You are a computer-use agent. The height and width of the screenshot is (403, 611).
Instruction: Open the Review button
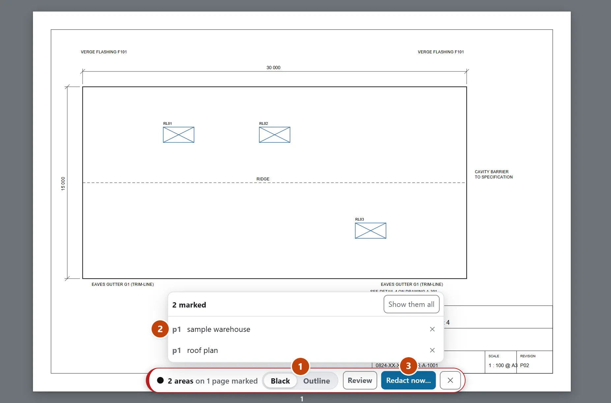pyautogui.click(x=360, y=380)
